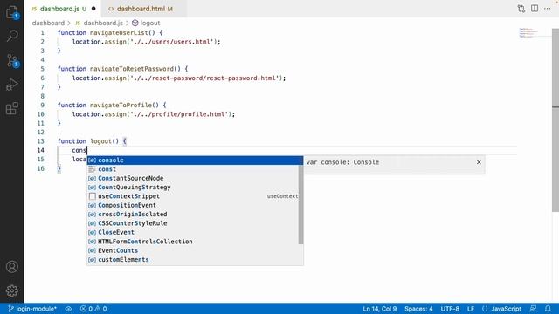Screen dimensions: 559x314
Task: Click LF end of line indicator
Action: coord(471,309)
